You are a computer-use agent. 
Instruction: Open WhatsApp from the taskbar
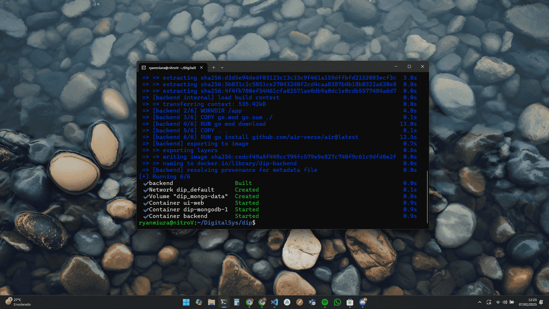pyautogui.click(x=337, y=302)
